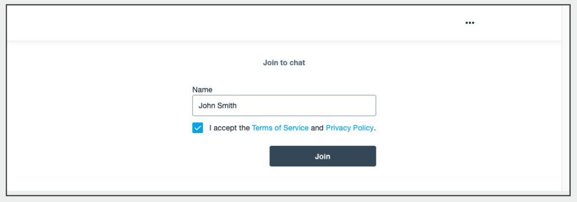Click the empty header bar area

[236, 23]
